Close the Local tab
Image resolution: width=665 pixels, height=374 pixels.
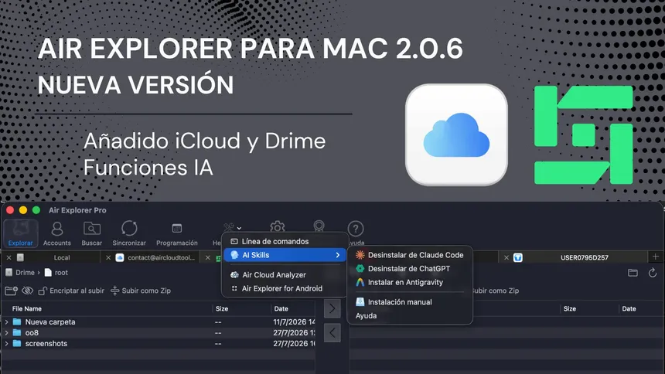[9, 257]
